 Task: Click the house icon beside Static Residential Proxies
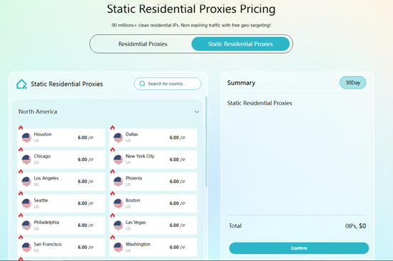(x=21, y=84)
